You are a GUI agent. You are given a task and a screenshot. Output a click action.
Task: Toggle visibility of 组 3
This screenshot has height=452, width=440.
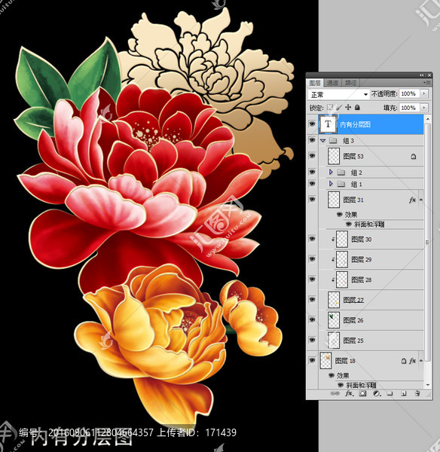312,140
